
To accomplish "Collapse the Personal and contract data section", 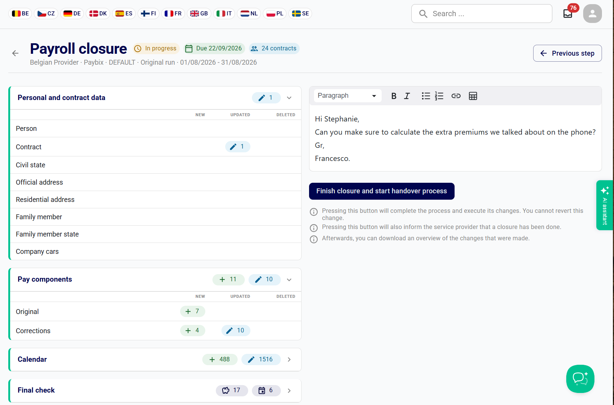I will 289,98.
